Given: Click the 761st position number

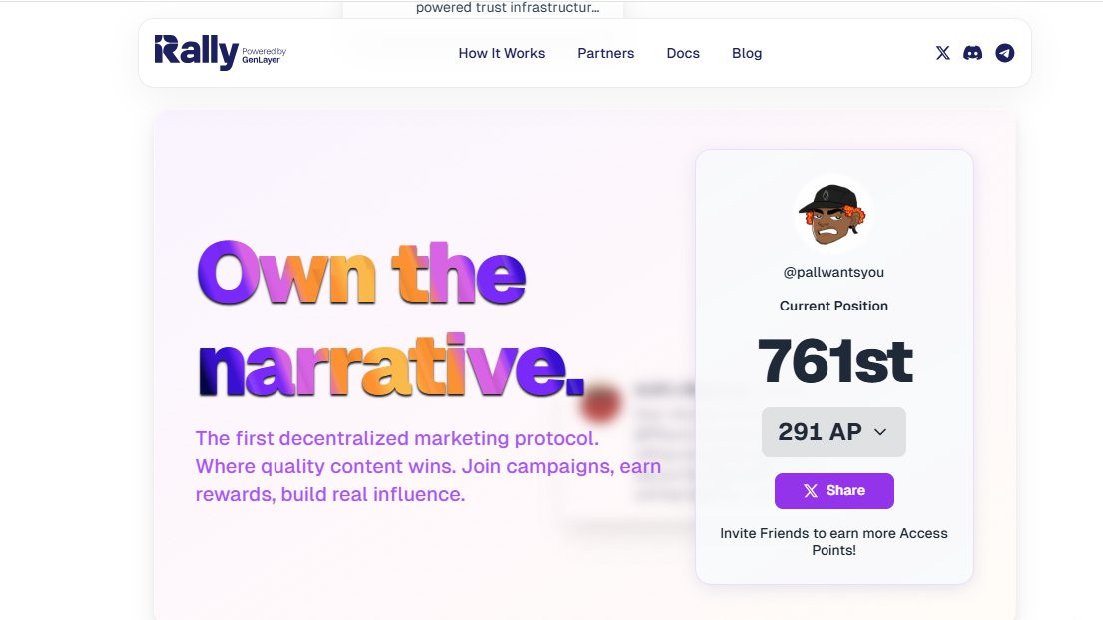Looking at the screenshot, I should (834, 361).
